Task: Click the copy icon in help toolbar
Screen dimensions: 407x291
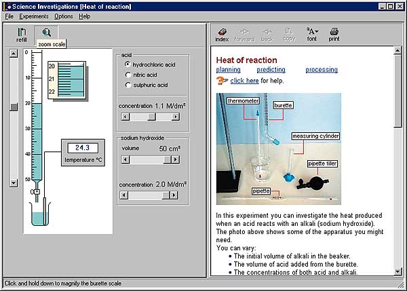Action: (x=289, y=35)
